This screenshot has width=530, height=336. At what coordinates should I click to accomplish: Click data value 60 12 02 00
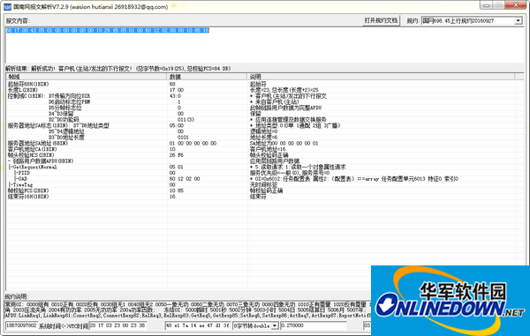click(185, 179)
